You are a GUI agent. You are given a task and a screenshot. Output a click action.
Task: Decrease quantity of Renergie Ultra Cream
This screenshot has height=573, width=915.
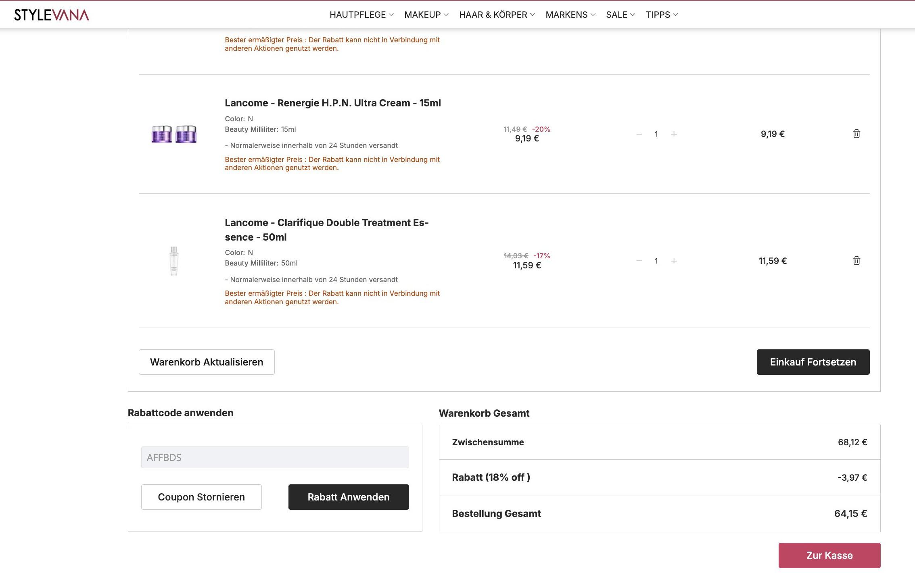point(639,134)
